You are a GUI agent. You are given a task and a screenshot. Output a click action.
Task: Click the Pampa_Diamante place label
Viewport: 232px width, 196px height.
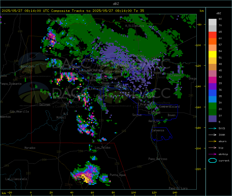(x=11, y=84)
